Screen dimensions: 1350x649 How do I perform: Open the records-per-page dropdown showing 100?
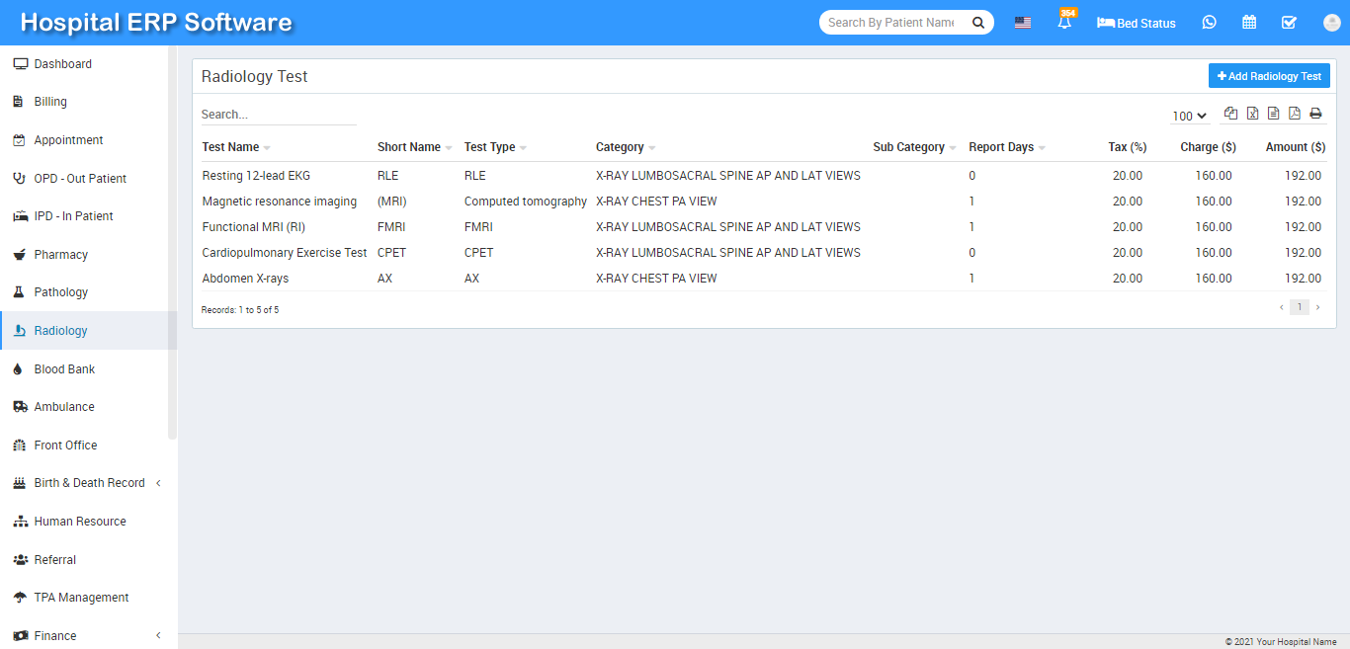tap(1188, 116)
